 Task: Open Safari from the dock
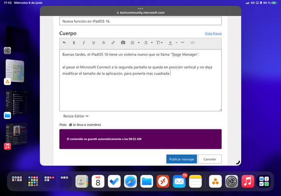coord(130,181)
